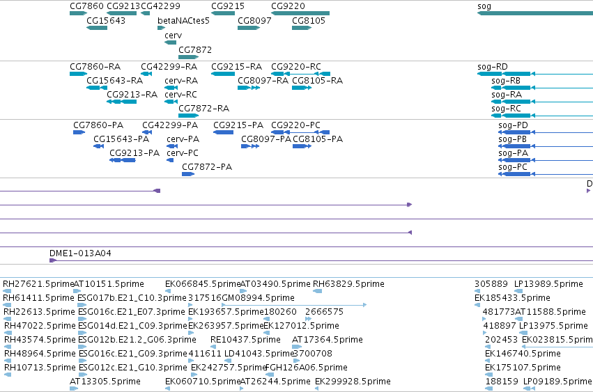Open EST AT17364.5prime

(x=297, y=347)
